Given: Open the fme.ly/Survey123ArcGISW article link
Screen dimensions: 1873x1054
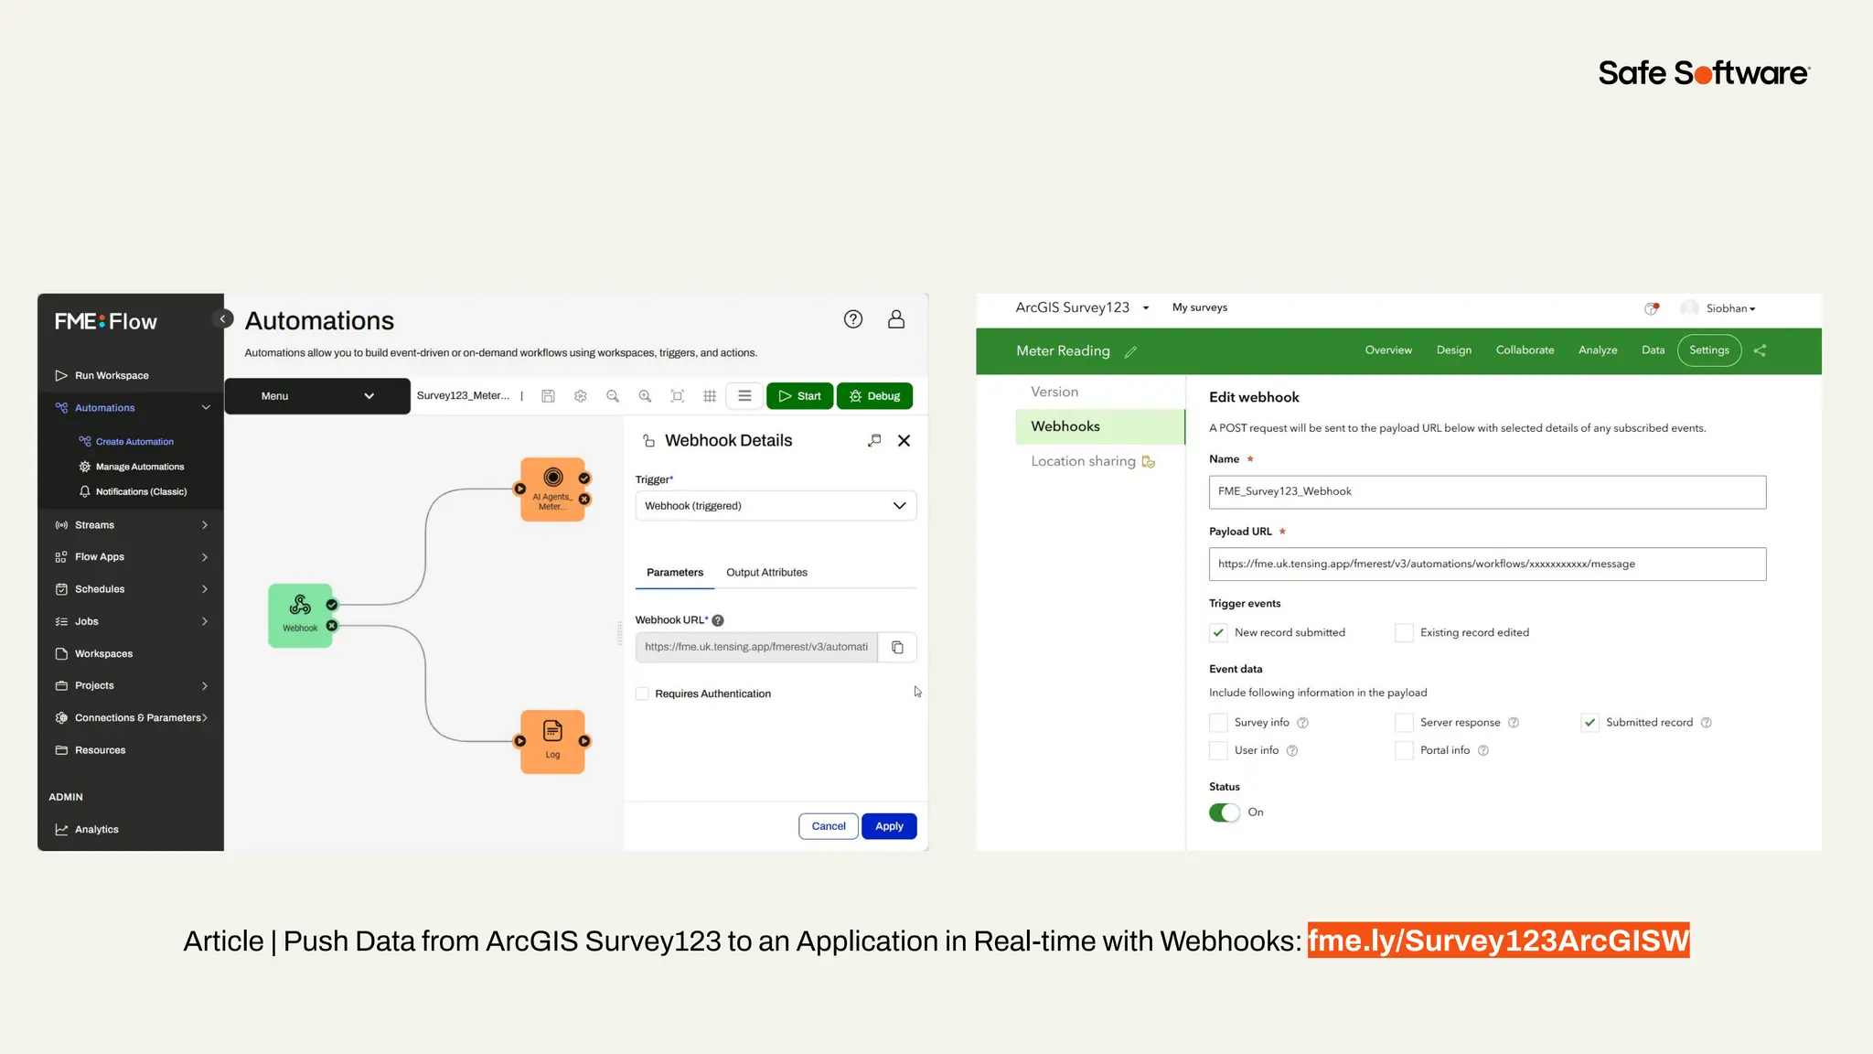Looking at the screenshot, I should tap(1498, 941).
